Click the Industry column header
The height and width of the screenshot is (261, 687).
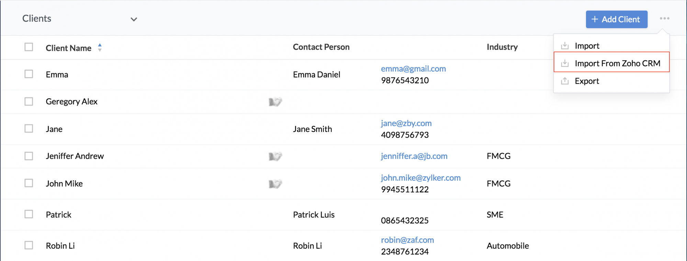click(x=502, y=47)
